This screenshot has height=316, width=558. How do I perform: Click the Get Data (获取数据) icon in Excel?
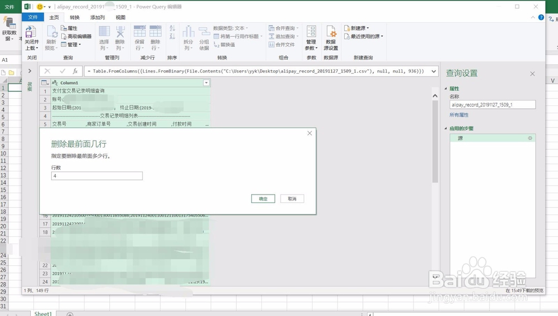coord(9,23)
